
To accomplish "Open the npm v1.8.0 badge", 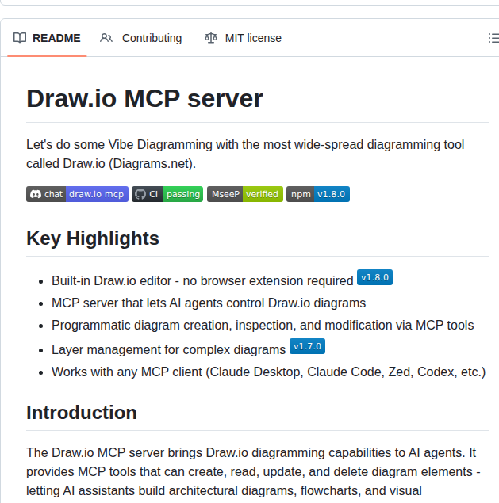I will [x=318, y=194].
